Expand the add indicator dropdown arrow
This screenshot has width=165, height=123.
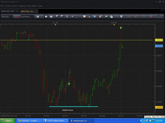tap(125, 17)
